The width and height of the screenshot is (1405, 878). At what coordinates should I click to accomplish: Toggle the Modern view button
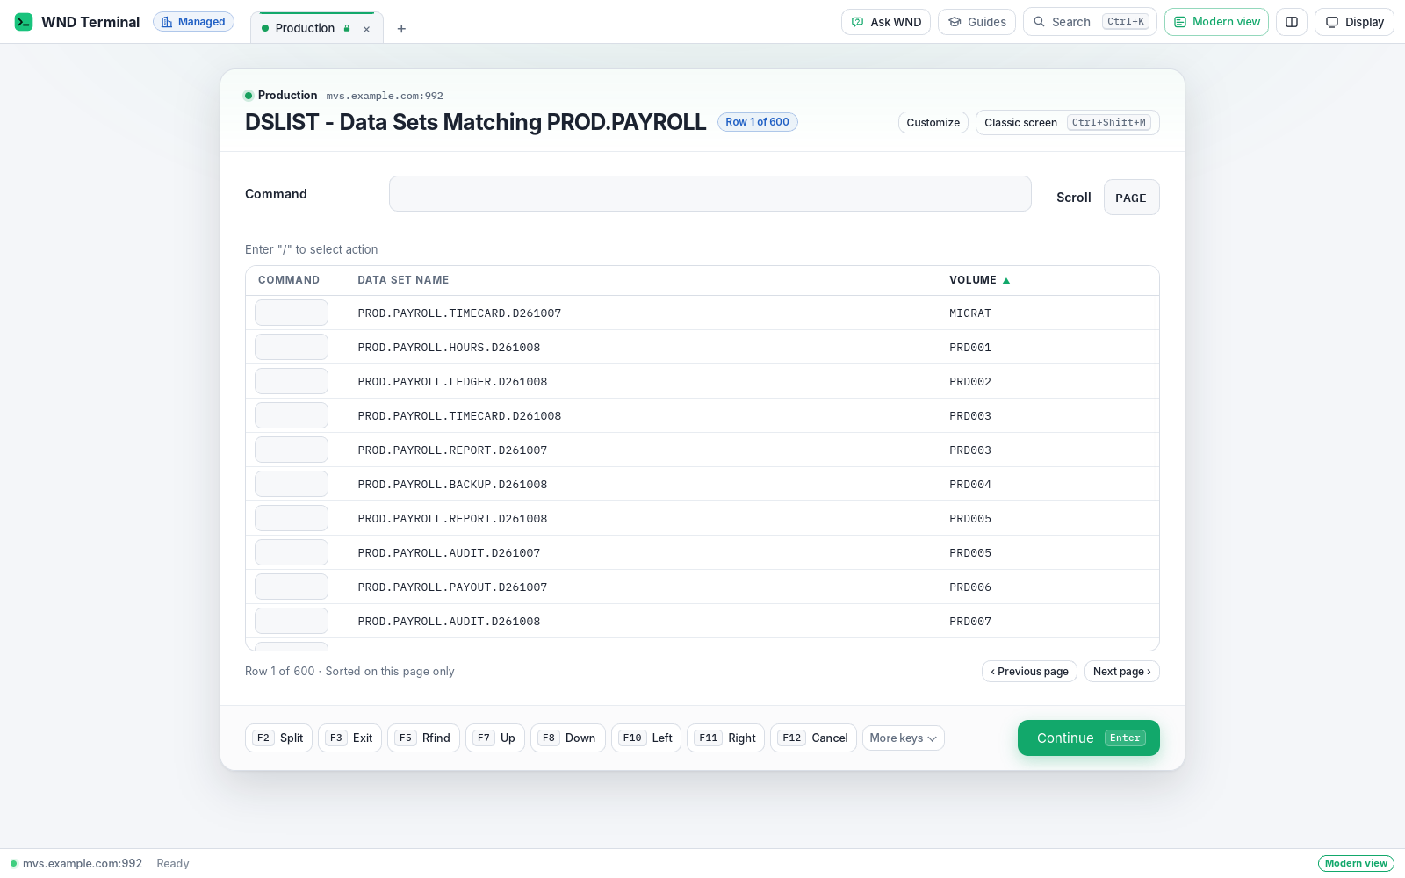[x=1216, y=22]
